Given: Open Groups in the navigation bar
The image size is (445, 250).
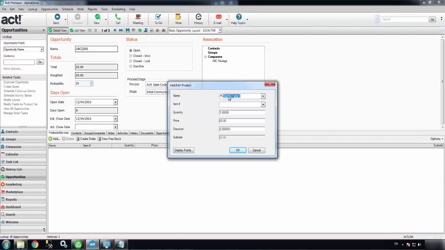Looking at the screenshot, I should tap(23, 139).
